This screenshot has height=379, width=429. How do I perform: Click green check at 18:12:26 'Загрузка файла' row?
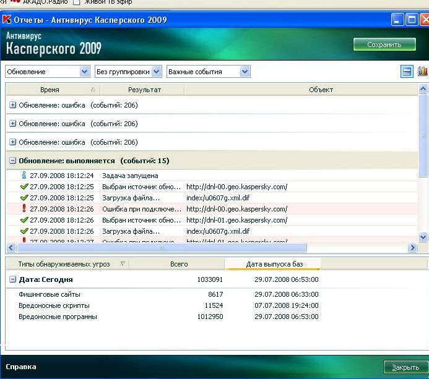tap(24, 231)
